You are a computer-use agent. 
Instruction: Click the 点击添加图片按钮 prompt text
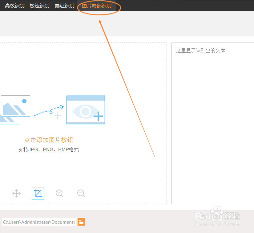pyautogui.click(x=49, y=140)
